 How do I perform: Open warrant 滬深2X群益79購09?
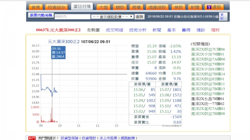208,64
